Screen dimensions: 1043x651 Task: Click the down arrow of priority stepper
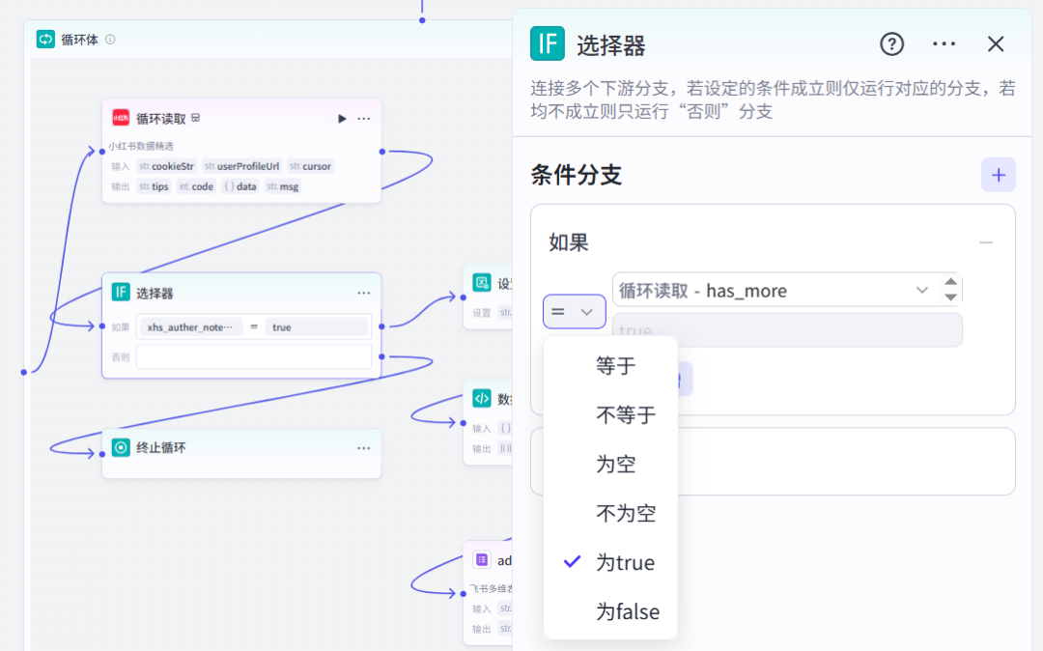click(x=951, y=297)
